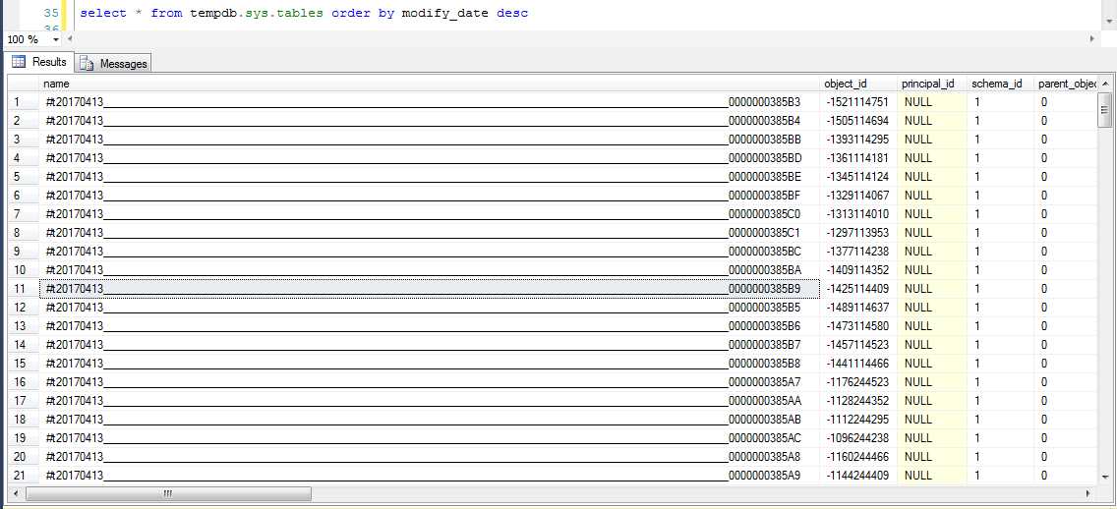Click name cell ending in 0000000385A9

[430, 475]
